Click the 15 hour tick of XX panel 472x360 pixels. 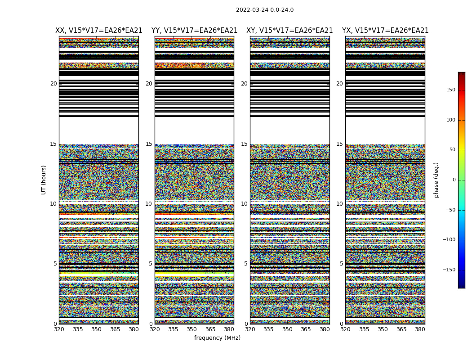(53, 144)
